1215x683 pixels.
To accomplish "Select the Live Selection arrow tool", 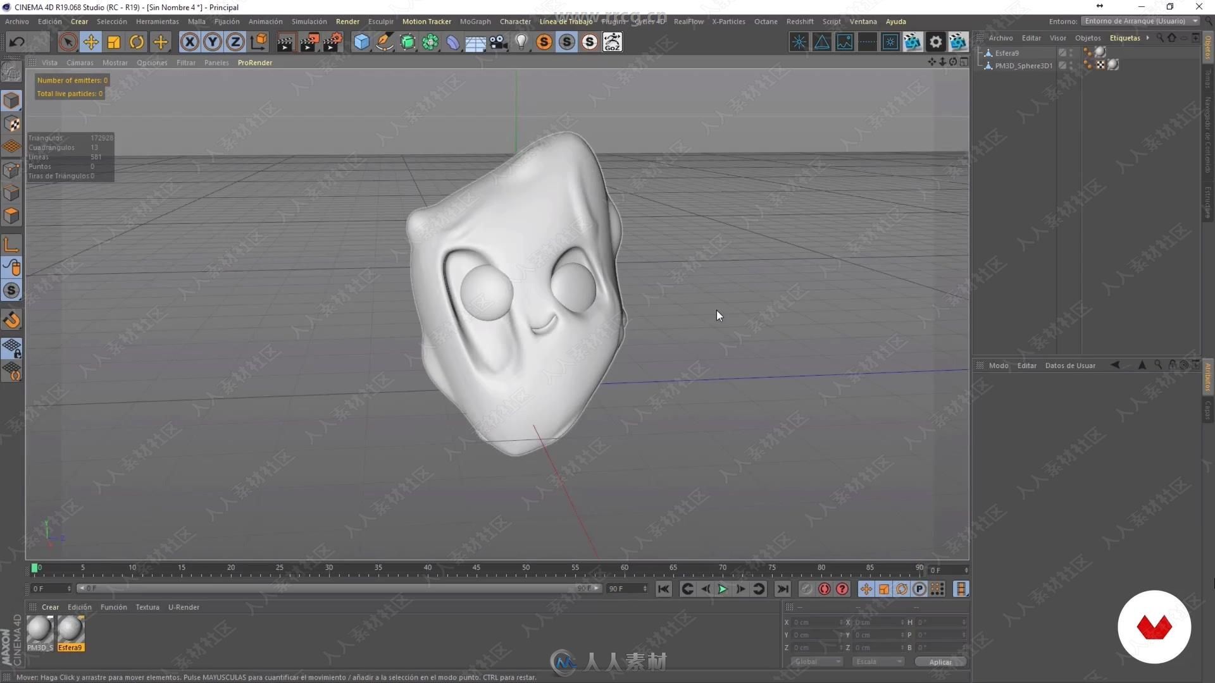I will pos(68,42).
